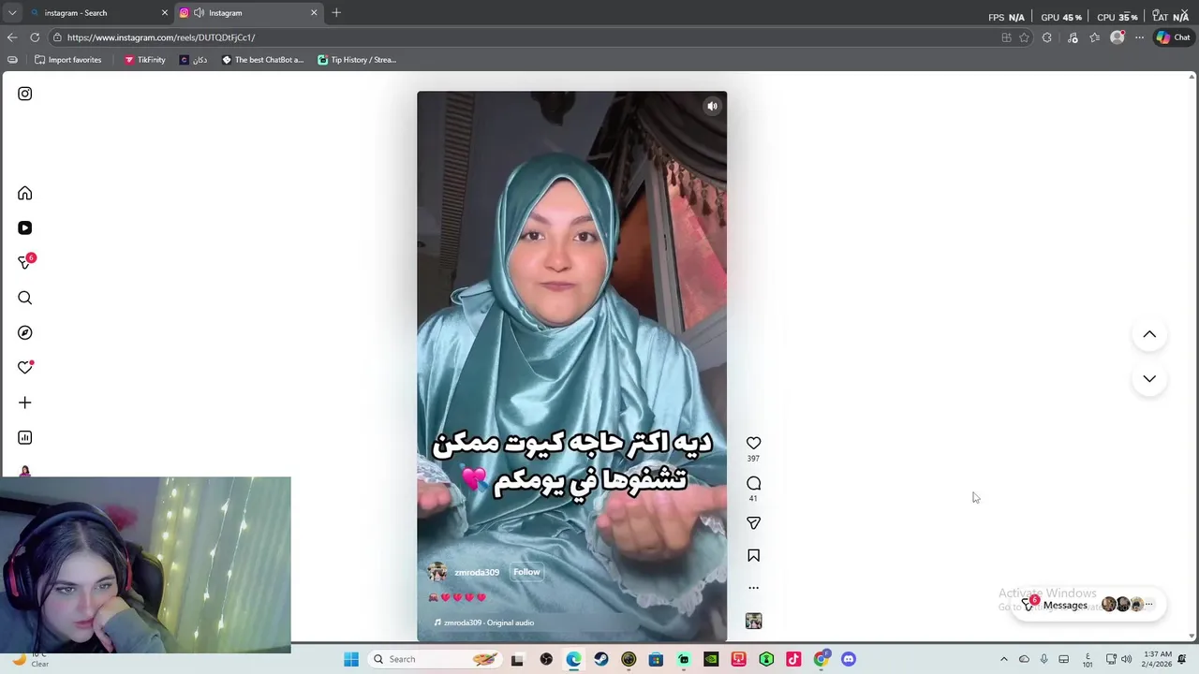
Task: Open the tab actions dropdown
Action: 12,13
